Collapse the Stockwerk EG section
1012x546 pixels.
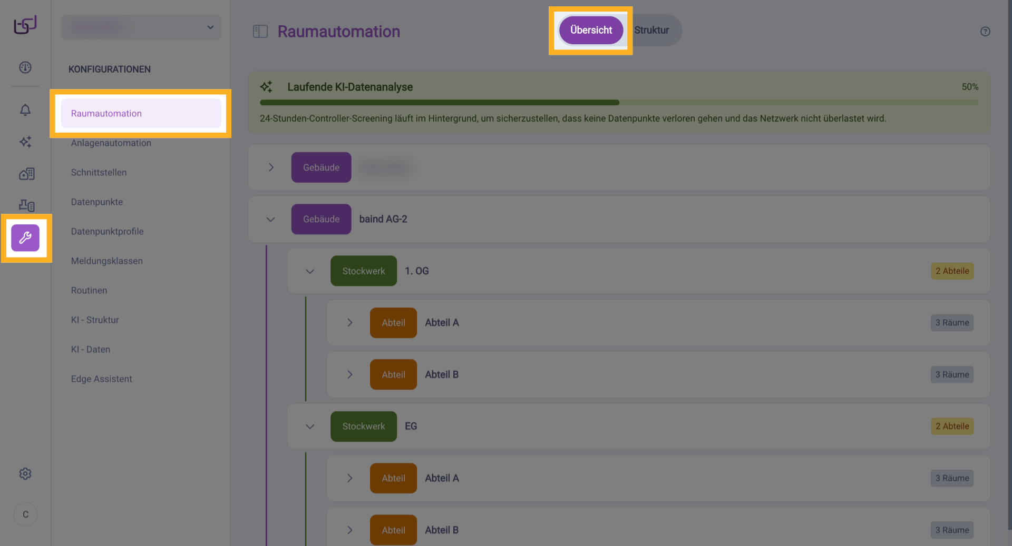click(309, 426)
